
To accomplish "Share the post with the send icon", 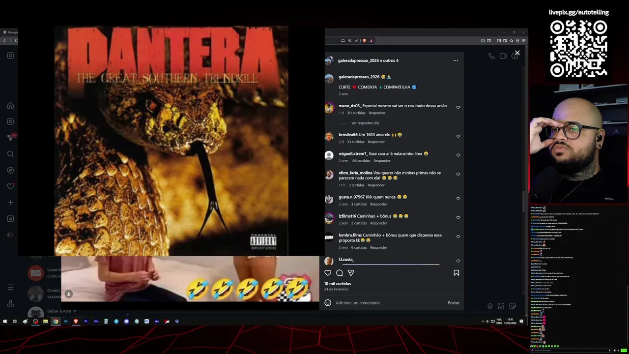I will (x=351, y=273).
